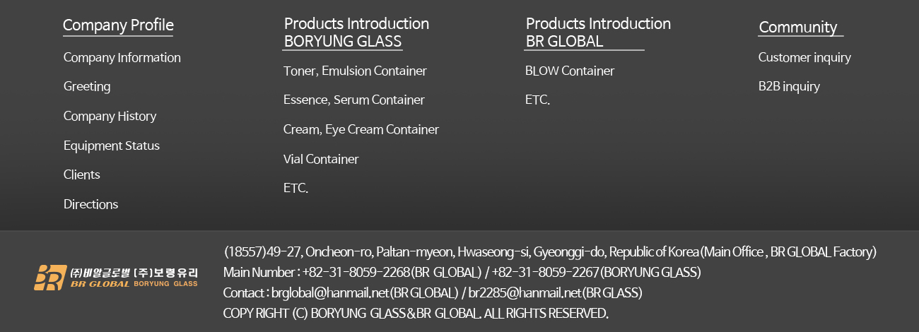Image resolution: width=919 pixels, height=332 pixels.
Task: Open ETC. under BR Global products
Action: point(537,100)
